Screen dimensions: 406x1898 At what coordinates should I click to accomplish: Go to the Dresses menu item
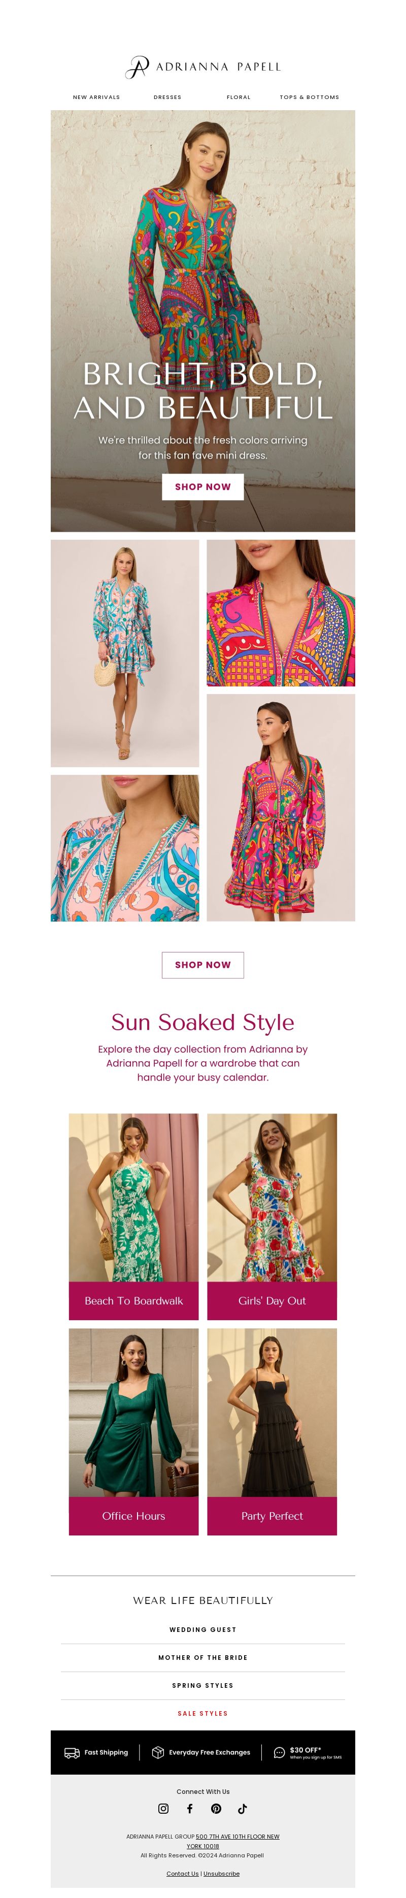[167, 97]
